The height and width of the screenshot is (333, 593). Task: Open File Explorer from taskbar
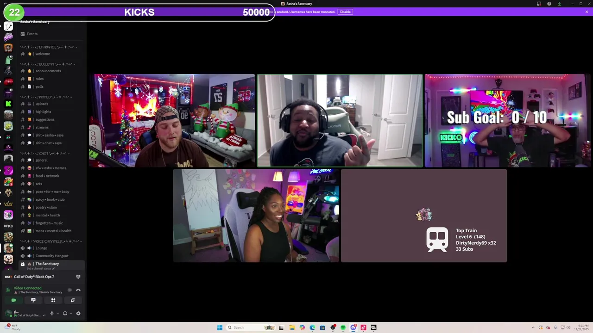tap(292, 327)
